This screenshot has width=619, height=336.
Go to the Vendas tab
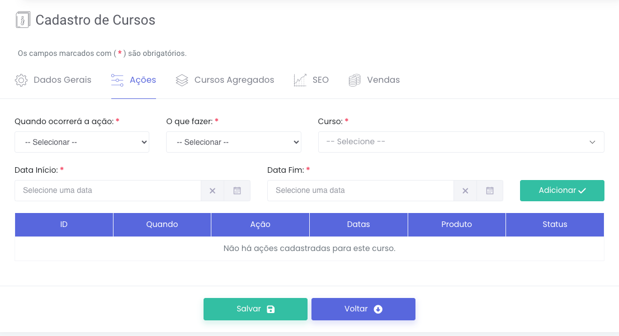383,80
